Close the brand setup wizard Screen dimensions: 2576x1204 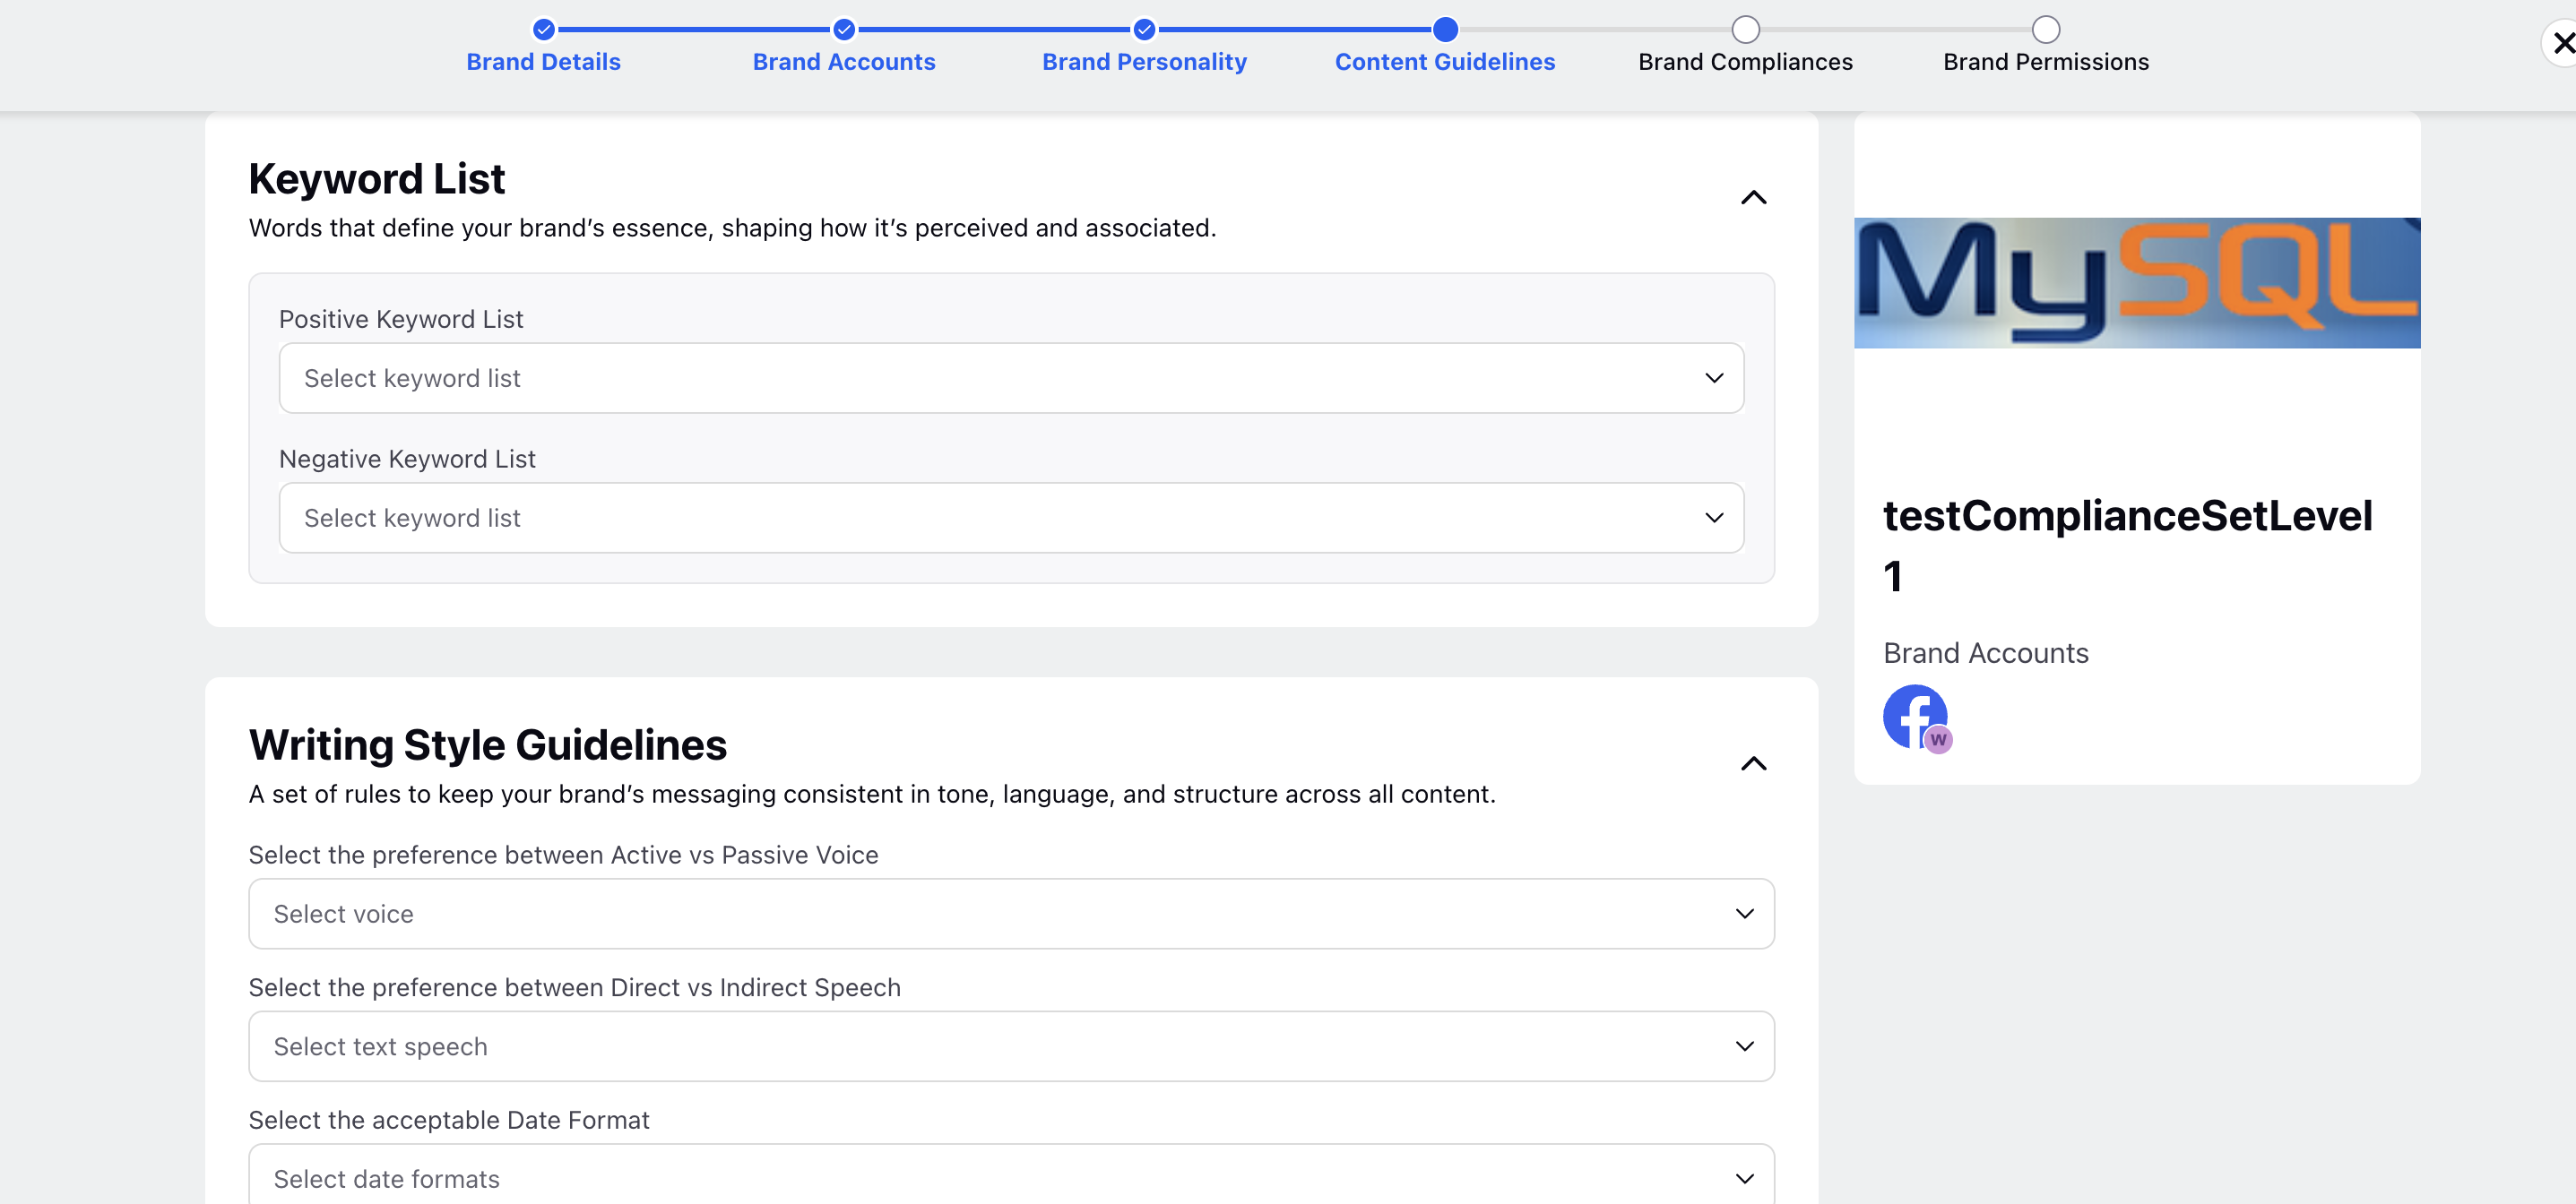(x=2560, y=43)
